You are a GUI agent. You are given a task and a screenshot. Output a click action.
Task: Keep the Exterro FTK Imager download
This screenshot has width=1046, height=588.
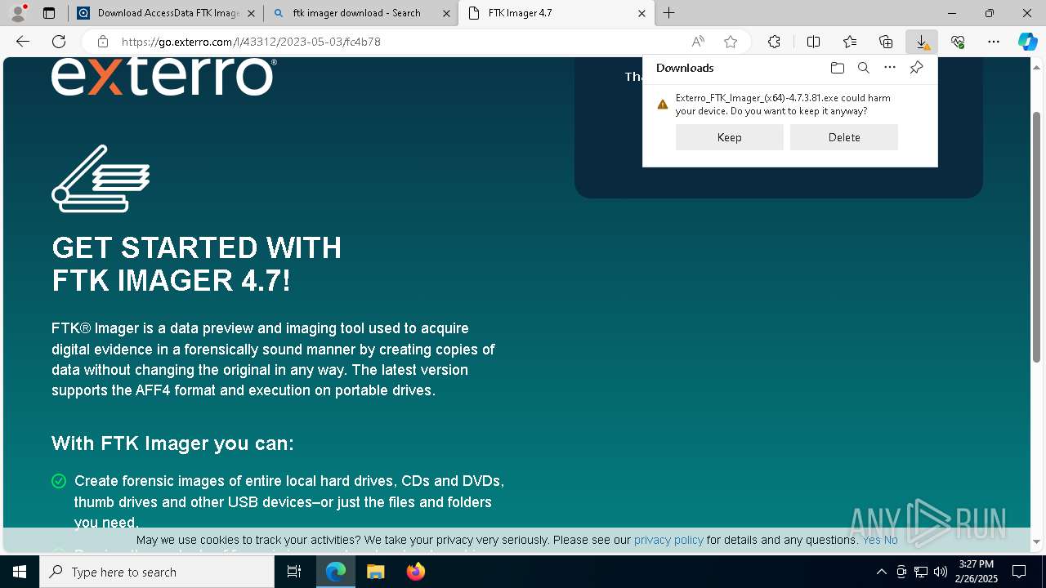(730, 137)
